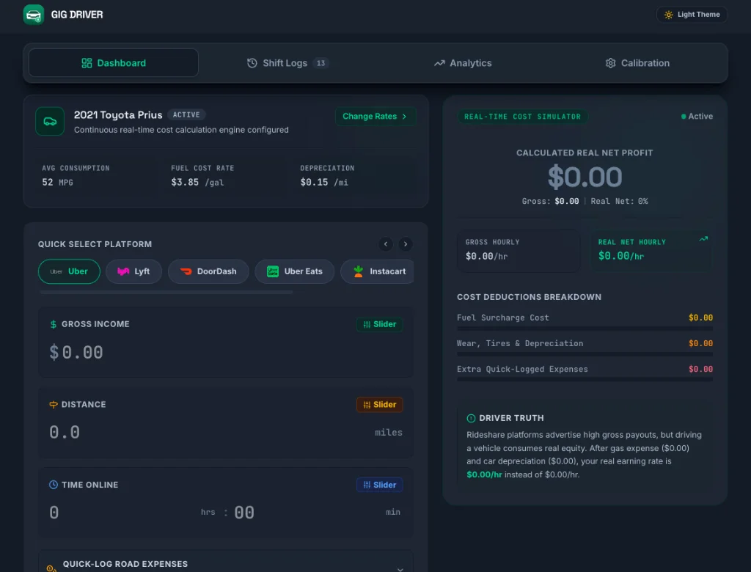The image size is (751, 572).
Task: Click the Fuel Surcharge Cost progress bar
Action: click(x=585, y=329)
